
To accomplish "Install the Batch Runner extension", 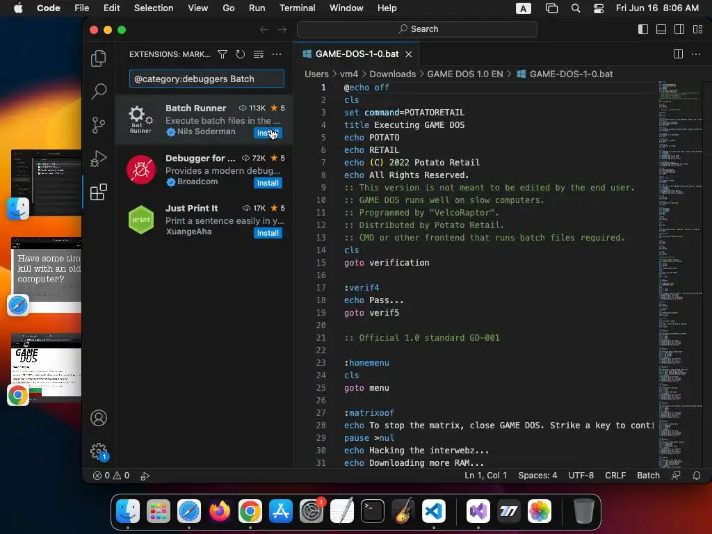I will [x=268, y=133].
